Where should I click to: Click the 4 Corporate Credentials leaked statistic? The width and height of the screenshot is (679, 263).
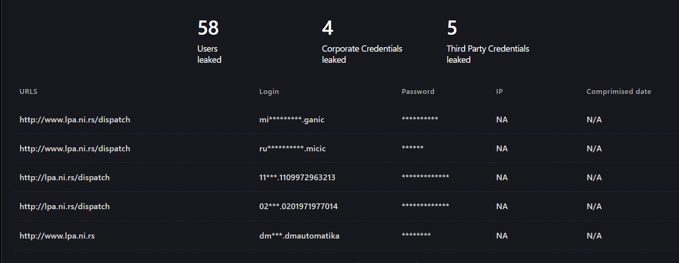coord(362,41)
